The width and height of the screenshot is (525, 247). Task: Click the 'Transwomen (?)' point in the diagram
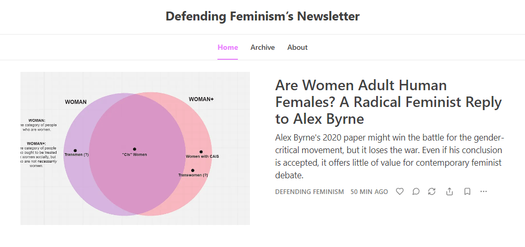(193, 170)
